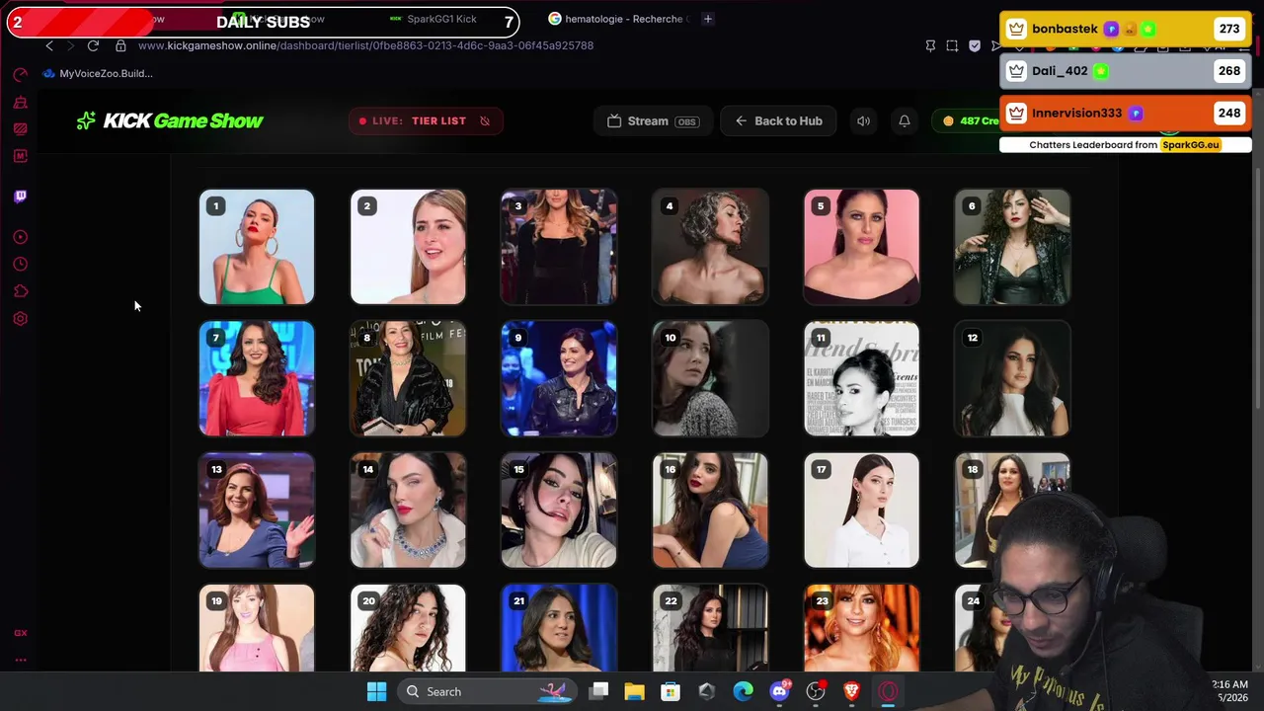The width and height of the screenshot is (1264, 711).
Task: Select tier list portrait number 20
Action: pos(408,628)
